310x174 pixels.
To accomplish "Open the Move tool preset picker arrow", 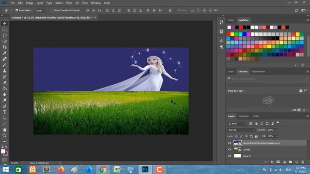I will (x=11, y=11).
